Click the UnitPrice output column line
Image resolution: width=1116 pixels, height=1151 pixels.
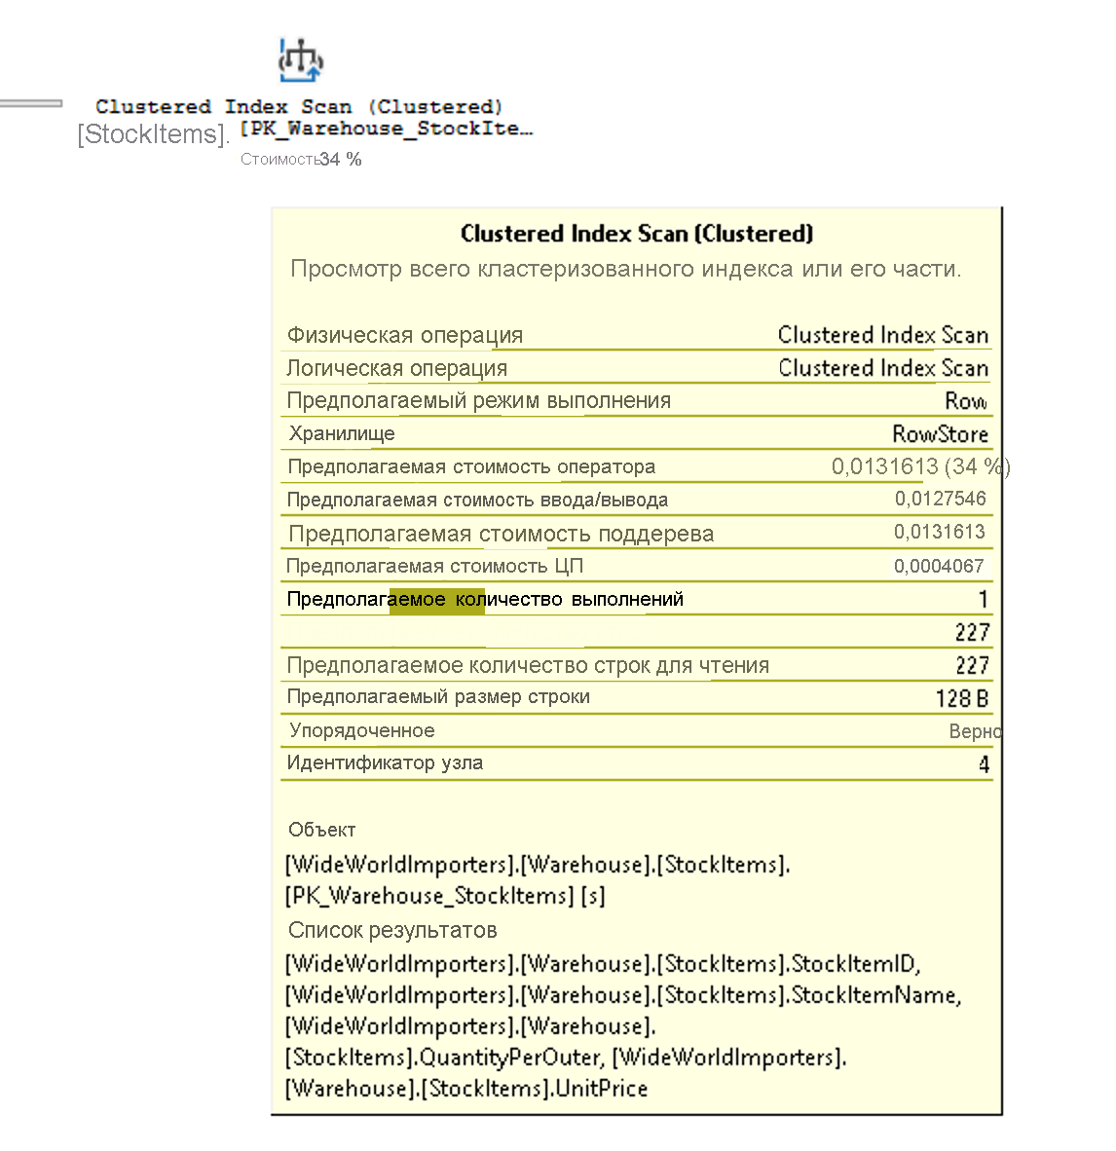tap(466, 1089)
